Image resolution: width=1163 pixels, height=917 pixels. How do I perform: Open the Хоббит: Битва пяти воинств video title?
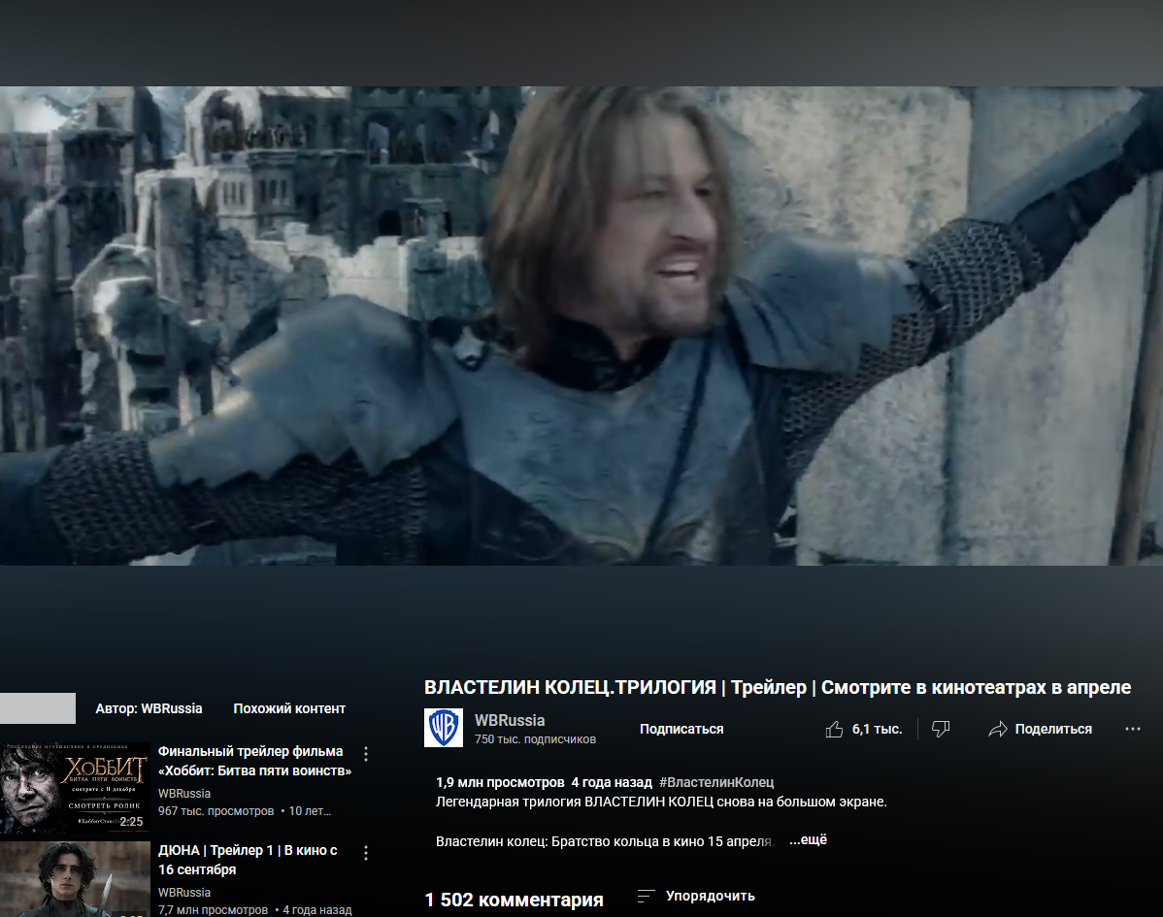coord(254,762)
